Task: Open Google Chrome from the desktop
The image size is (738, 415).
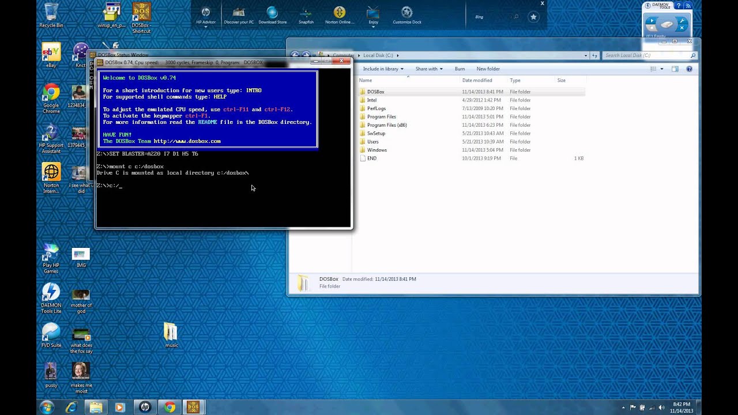Action: [x=51, y=99]
